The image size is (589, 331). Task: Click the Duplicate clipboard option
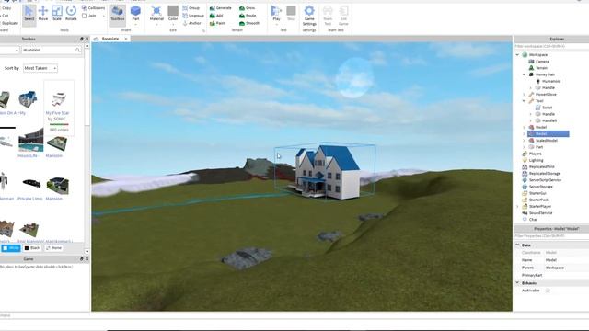click(x=9, y=23)
